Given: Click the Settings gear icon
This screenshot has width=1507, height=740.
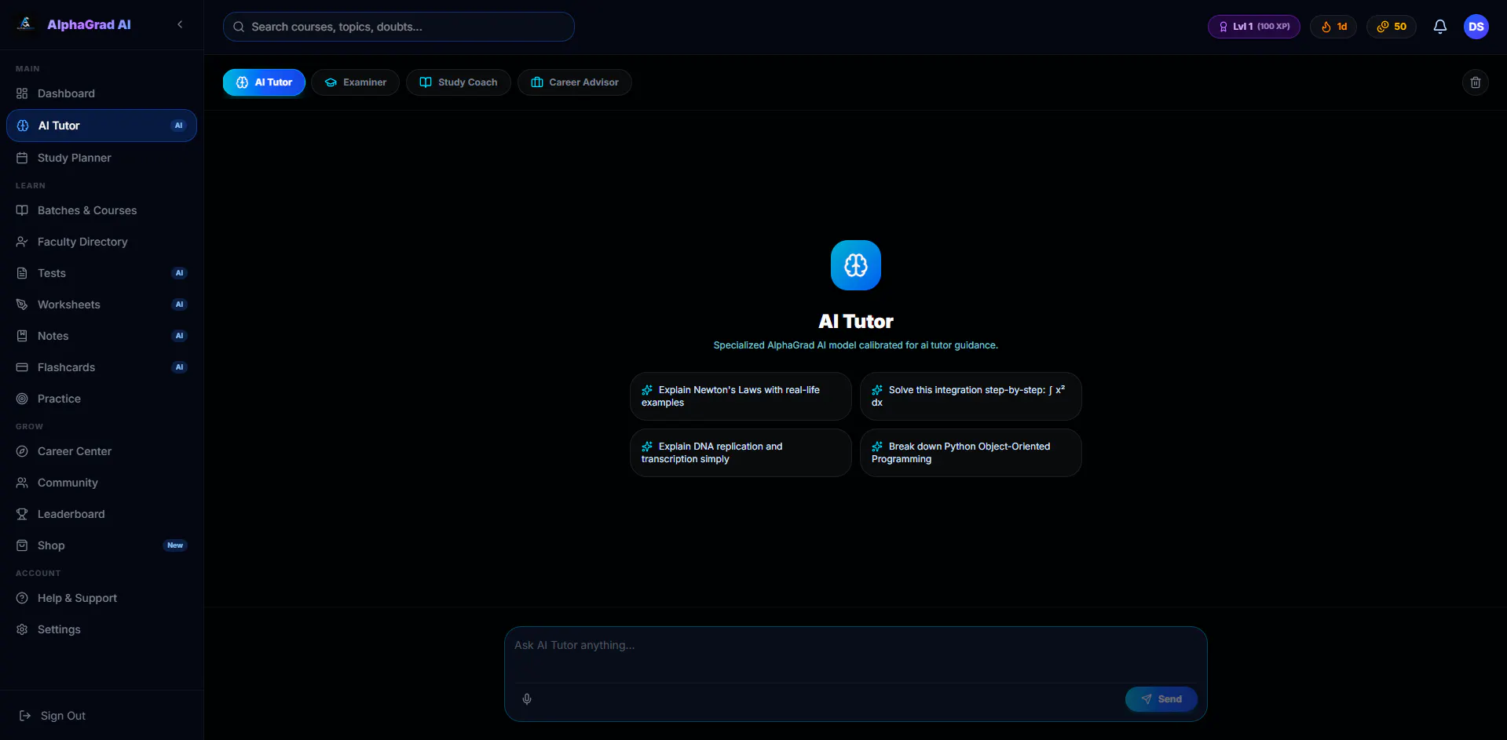Looking at the screenshot, I should pyautogui.click(x=22, y=629).
